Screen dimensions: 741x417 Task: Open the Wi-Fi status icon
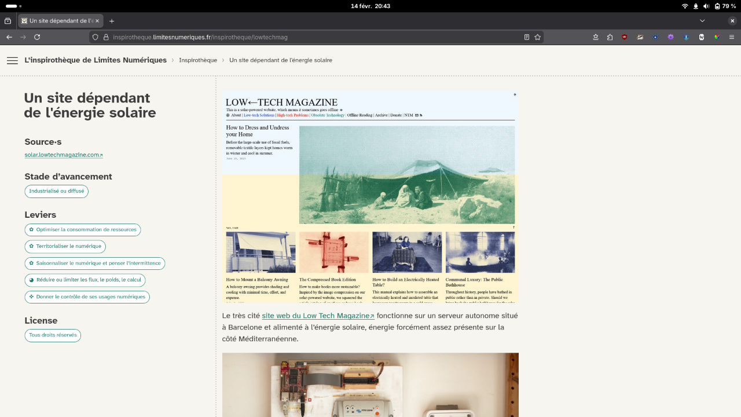(x=685, y=6)
